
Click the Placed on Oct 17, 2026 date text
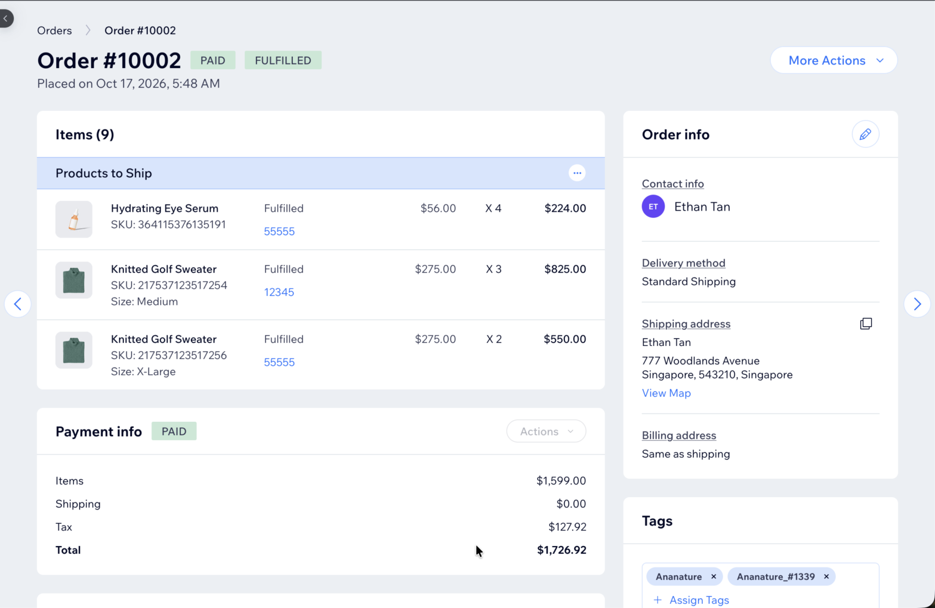(x=128, y=84)
